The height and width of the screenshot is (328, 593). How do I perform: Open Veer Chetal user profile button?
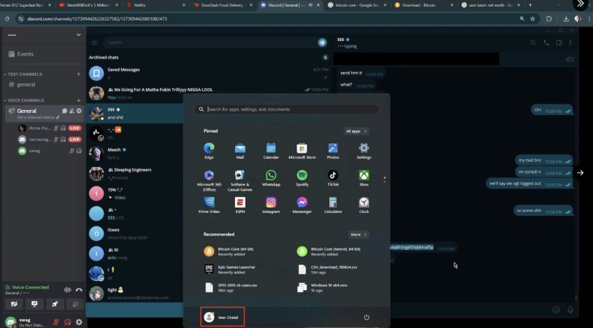[x=223, y=317]
